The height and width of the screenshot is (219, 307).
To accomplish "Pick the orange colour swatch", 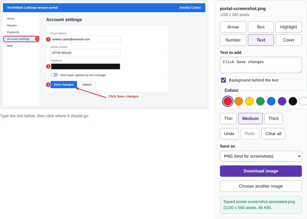I will pyautogui.click(x=238, y=101).
